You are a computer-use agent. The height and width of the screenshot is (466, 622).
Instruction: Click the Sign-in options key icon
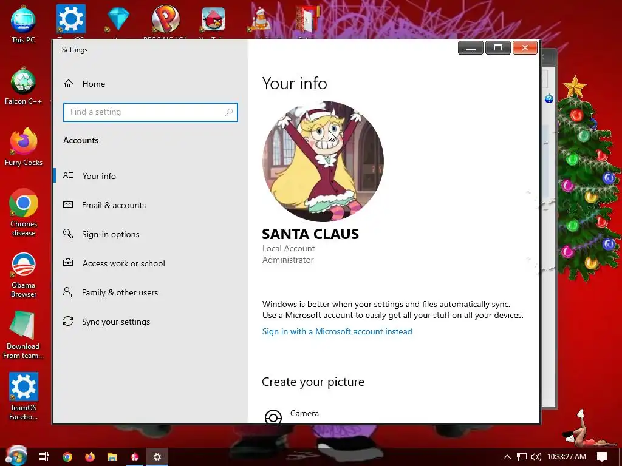point(68,234)
